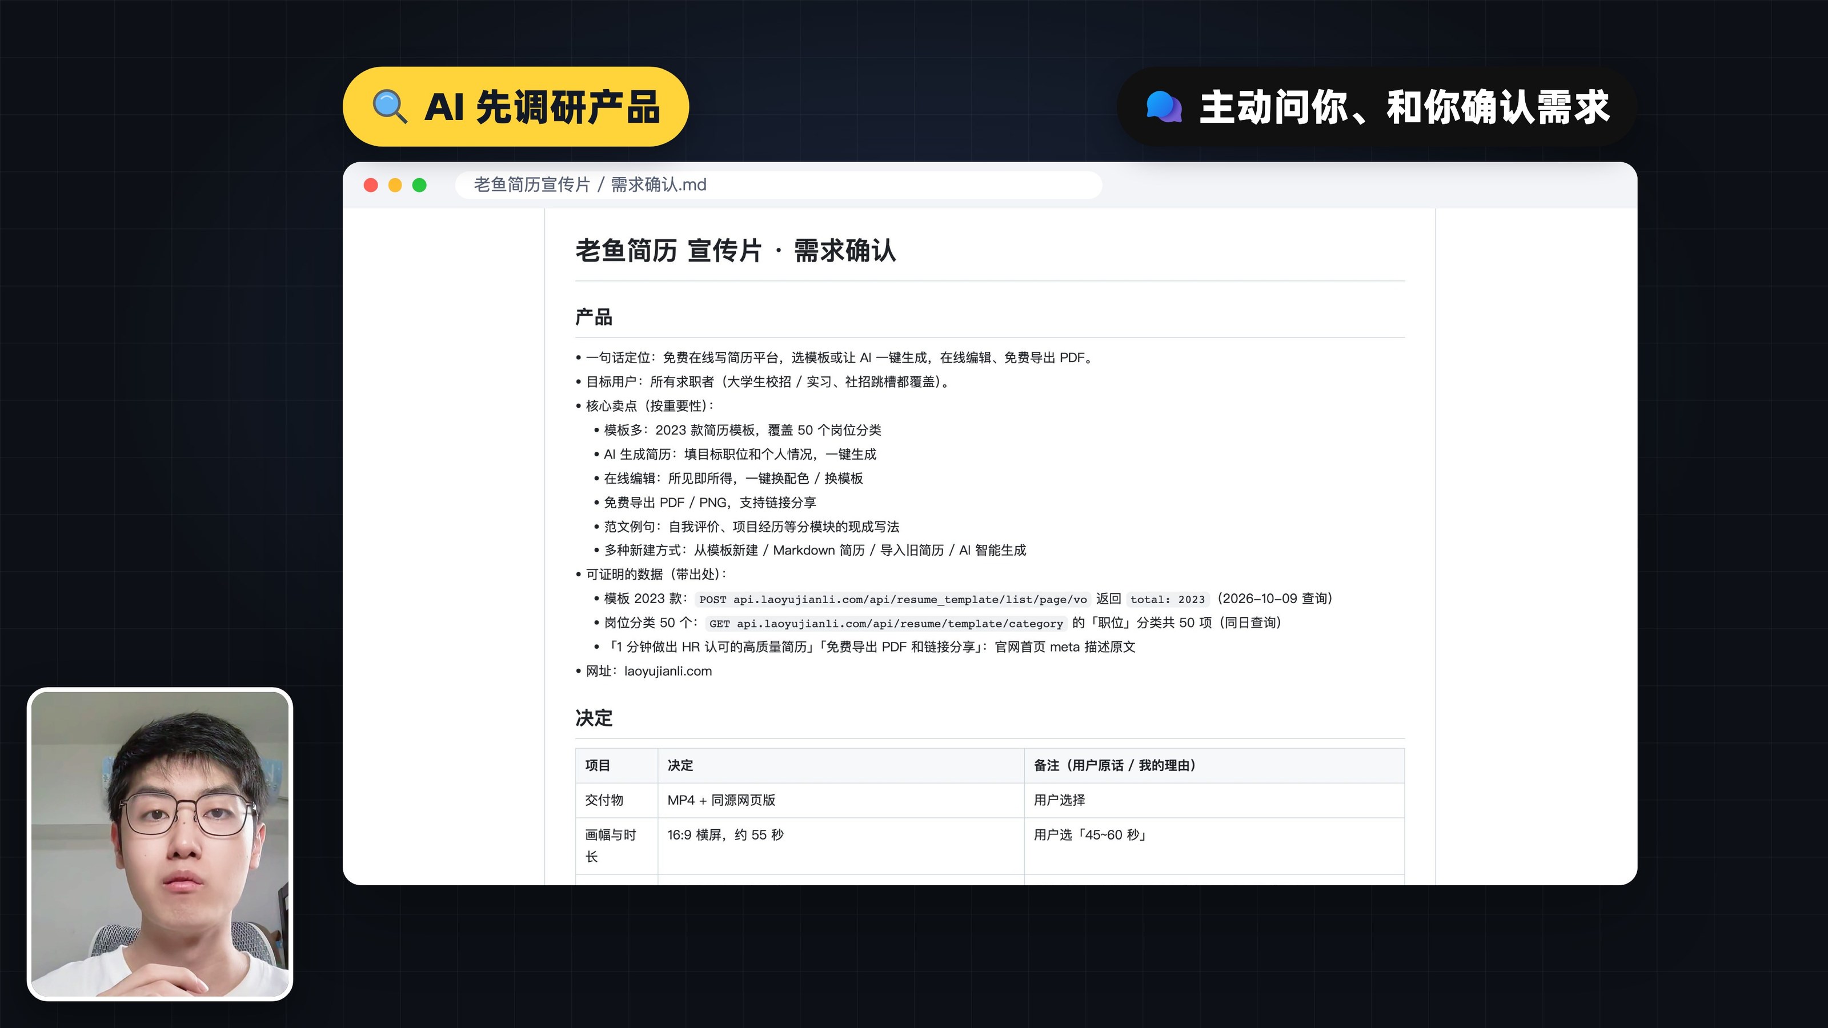1828x1028 pixels.
Task: Click the red close window dot
Action: coord(370,185)
